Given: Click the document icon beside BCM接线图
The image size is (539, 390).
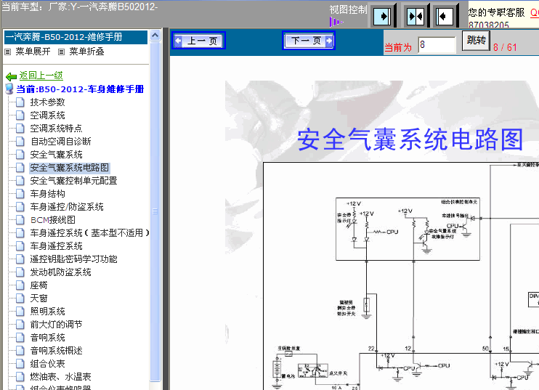Looking at the screenshot, I should pyautogui.click(x=20, y=219).
